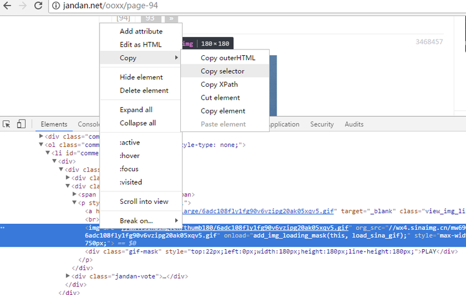Toggle the :hover pseudo state
The image size is (466, 295).
tap(141, 156)
